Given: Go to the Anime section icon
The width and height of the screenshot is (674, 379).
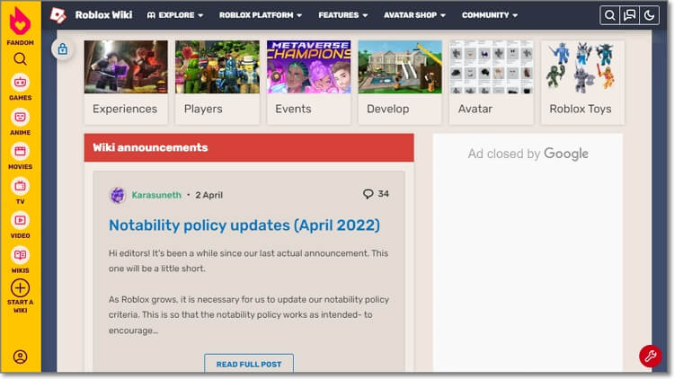Looking at the screenshot, I should click(20, 117).
